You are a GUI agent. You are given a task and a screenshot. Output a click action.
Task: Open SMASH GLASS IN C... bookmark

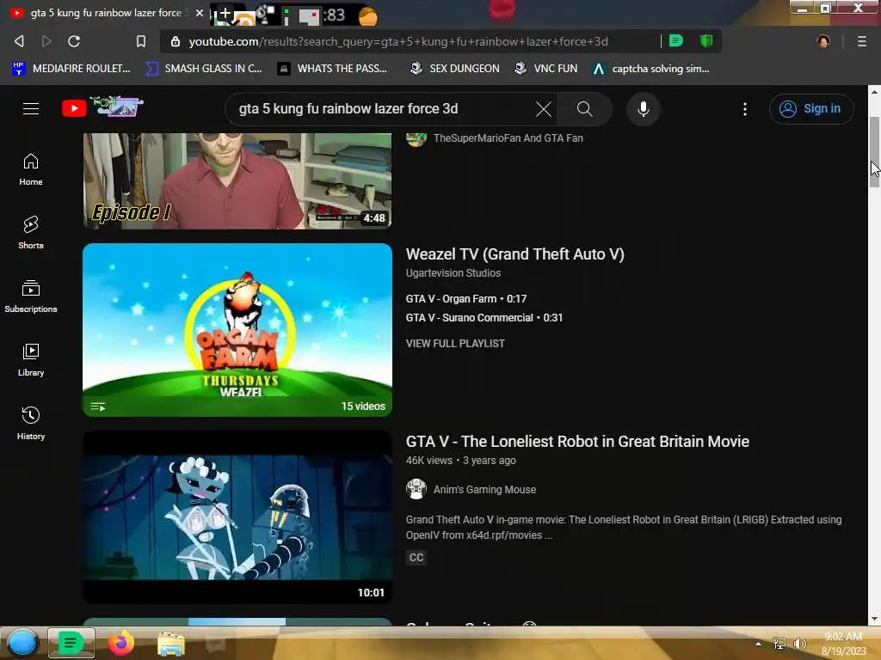point(204,69)
